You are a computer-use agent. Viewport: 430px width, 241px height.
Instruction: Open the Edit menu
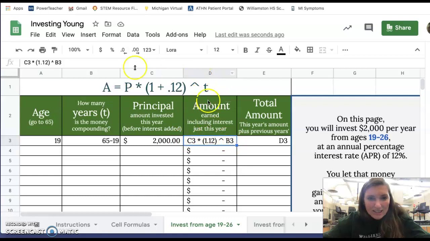tap(51, 35)
